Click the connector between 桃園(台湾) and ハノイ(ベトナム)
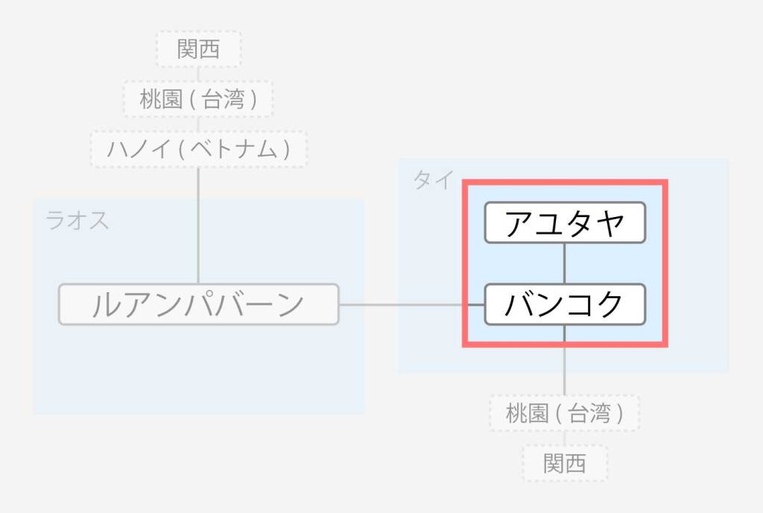This screenshot has width=763, height=513. click(198, 124)
